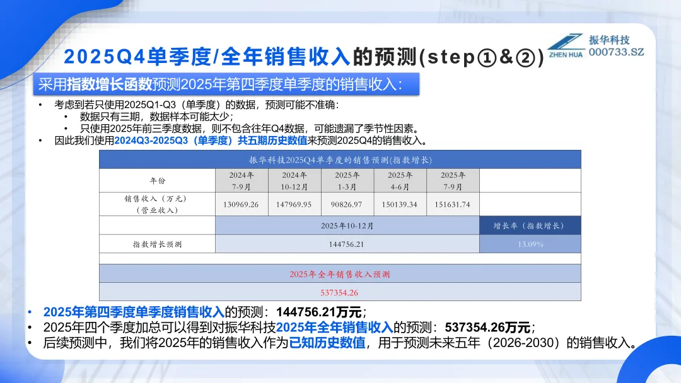Click the blue text 2024Q3-2025Q3（单季度）共五期历史数值
The width and height of the screenshot is (681, 383).
[211, 140]
